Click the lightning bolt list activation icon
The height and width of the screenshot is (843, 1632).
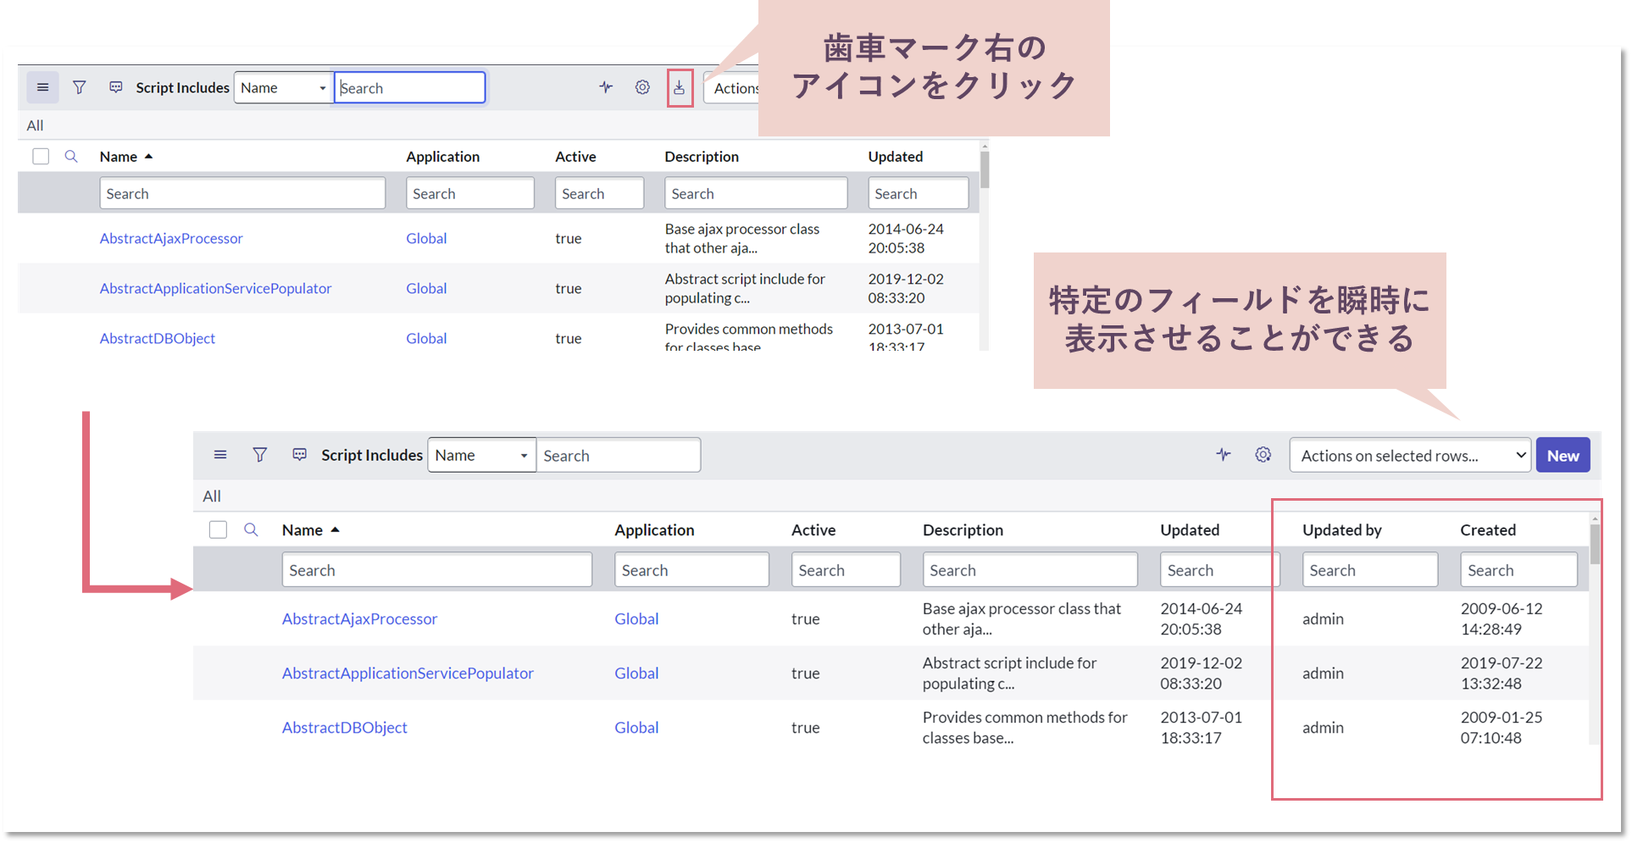click(605, 87)
